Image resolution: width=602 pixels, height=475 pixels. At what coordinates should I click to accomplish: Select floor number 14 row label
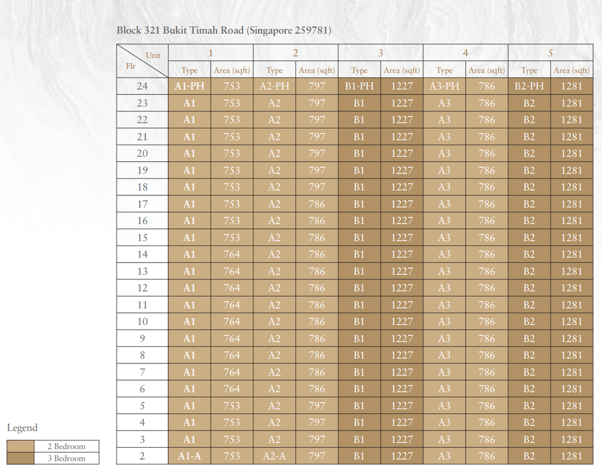[x=143, y=254]
